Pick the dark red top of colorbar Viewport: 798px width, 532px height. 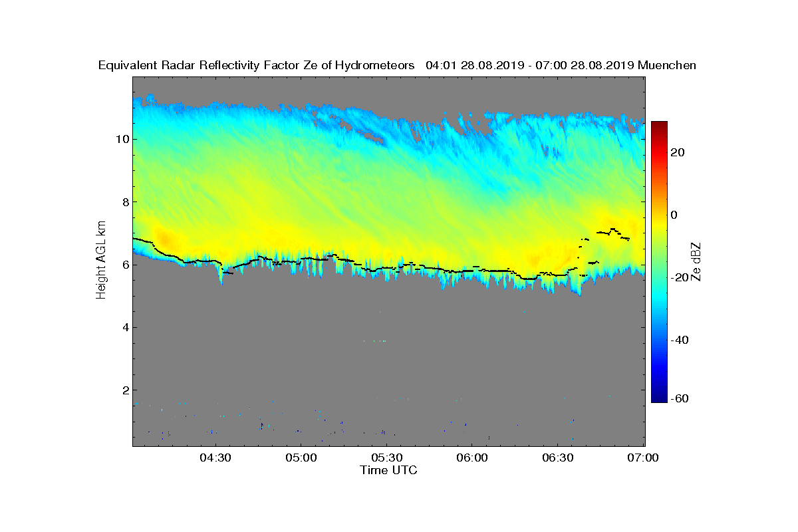(x=659, y=125)
